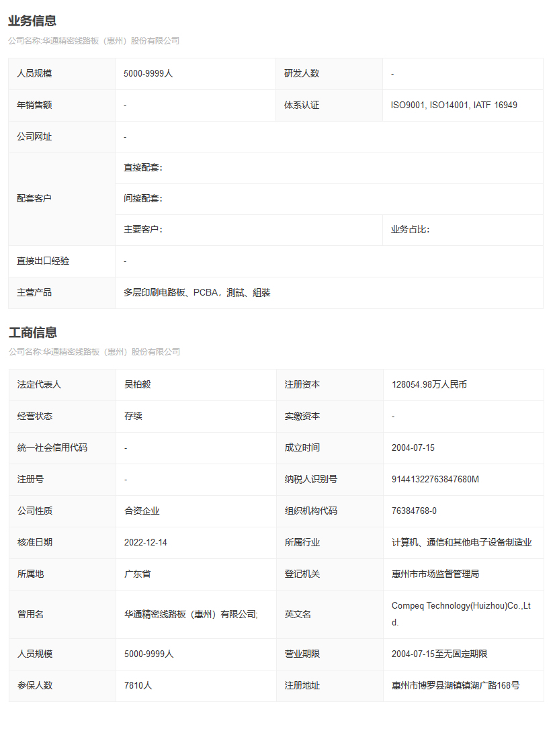Screen dimensions: 555x739
Task: Click the 曾用名 label
Action: tap(31, 615)
